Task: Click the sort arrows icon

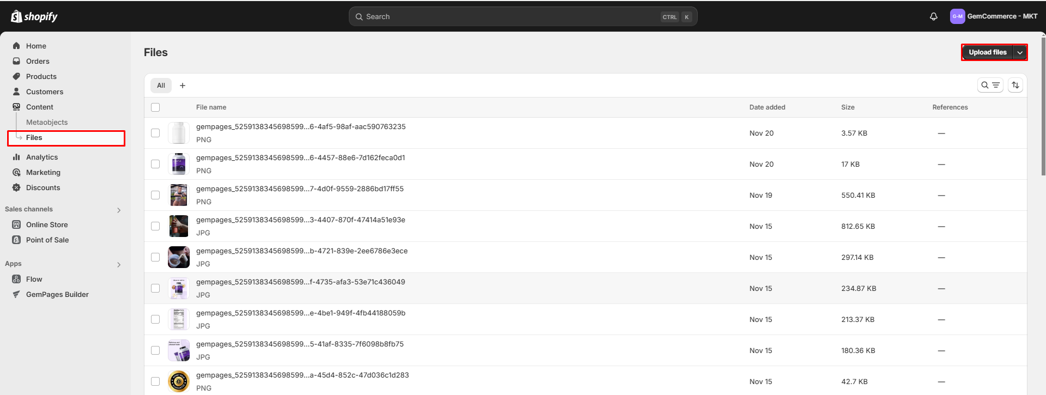Action: (x=1015, y=85)
